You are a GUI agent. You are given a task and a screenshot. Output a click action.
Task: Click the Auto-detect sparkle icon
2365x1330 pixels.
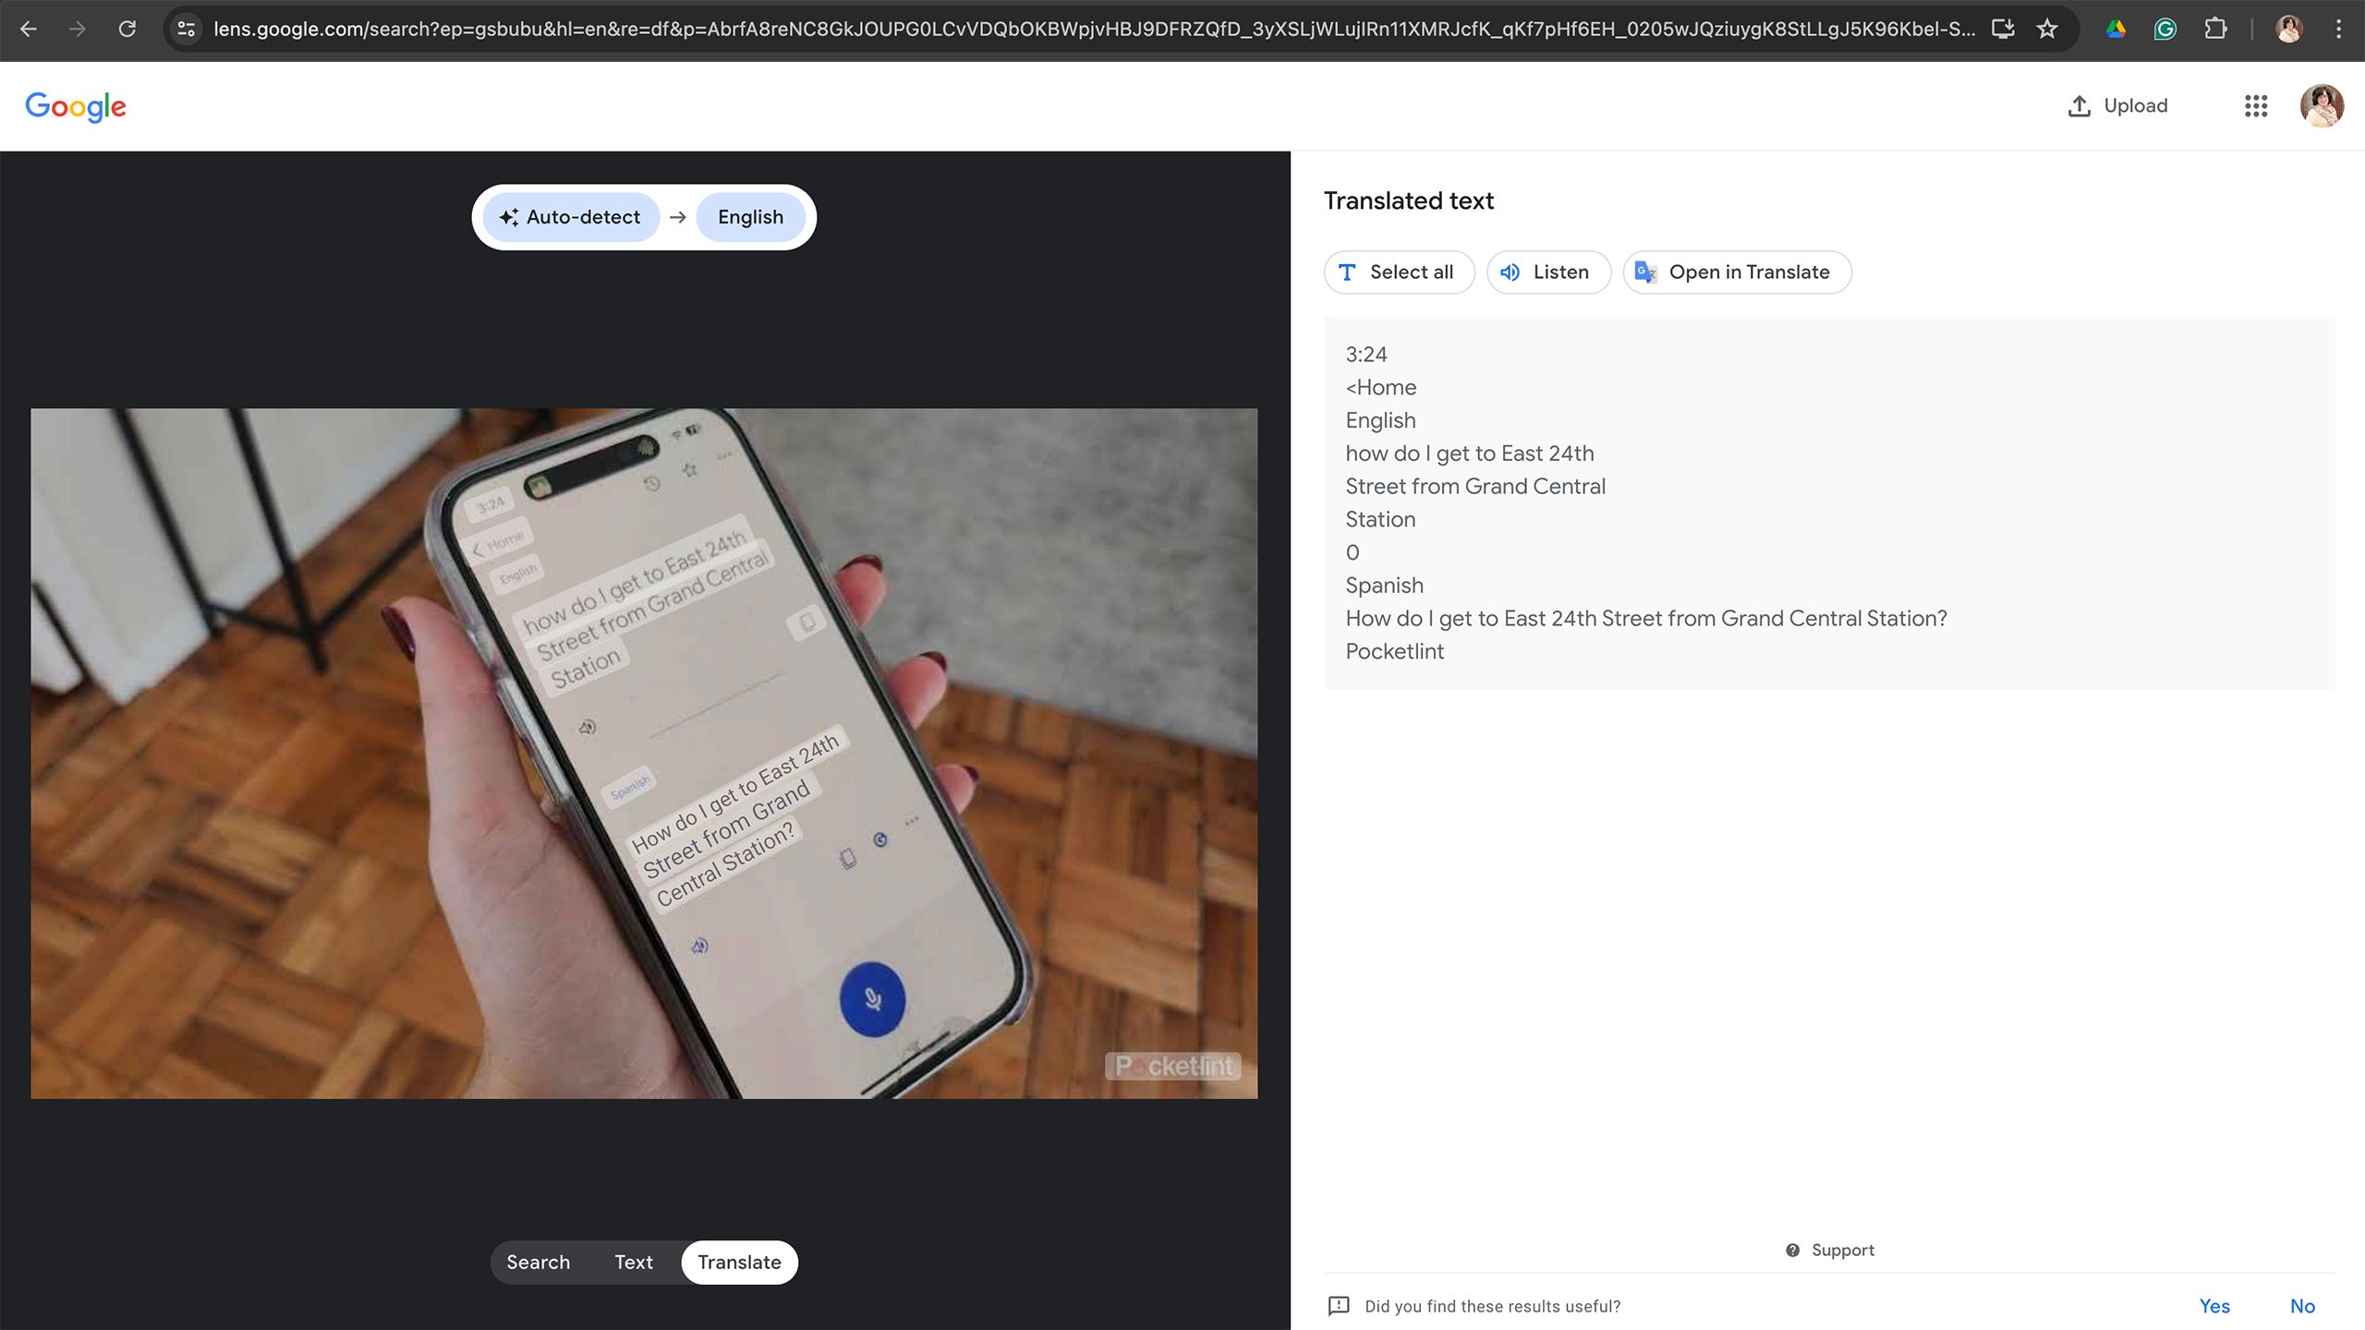509,216
